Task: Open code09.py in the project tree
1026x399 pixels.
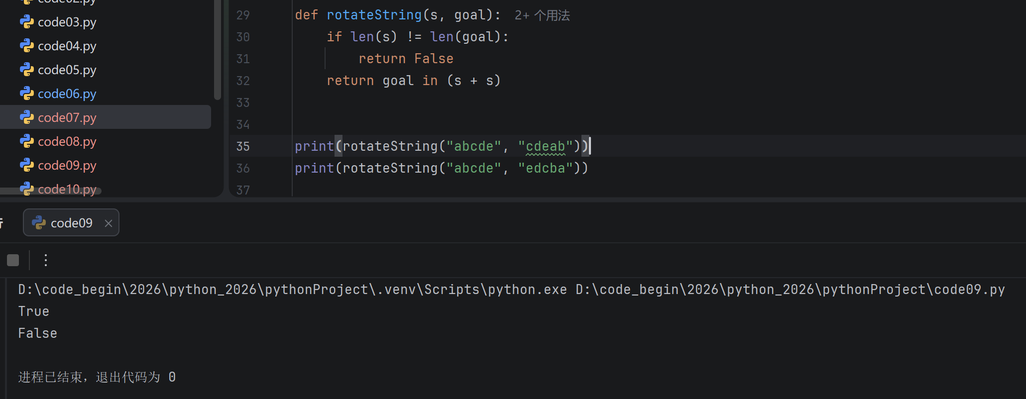Action: pos(67,166)
